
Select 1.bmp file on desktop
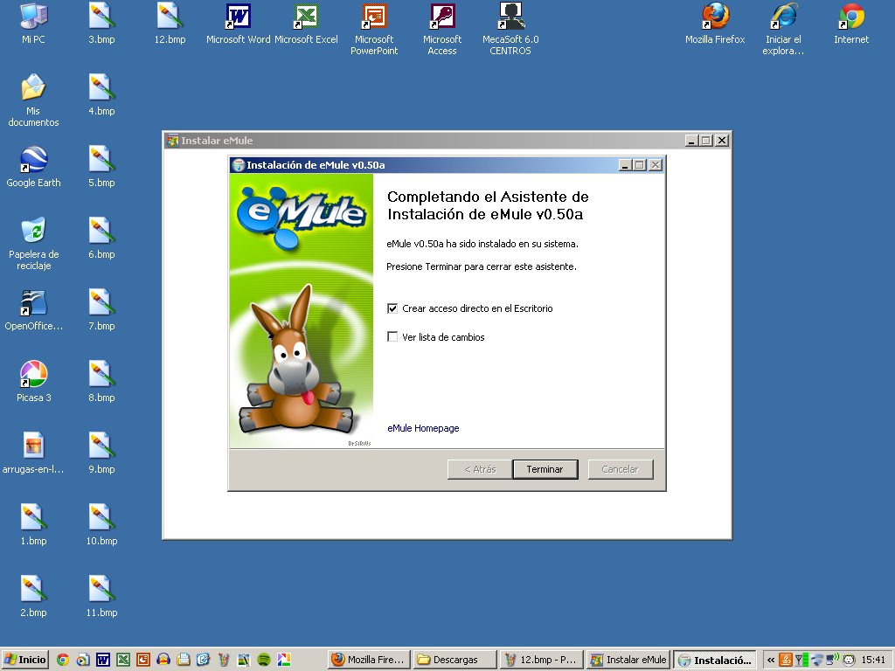[x=33, y=525]
